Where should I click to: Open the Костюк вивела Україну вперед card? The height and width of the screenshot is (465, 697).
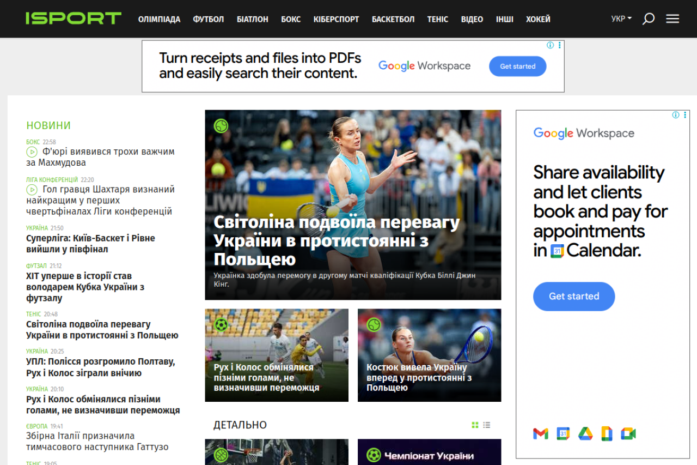pos(429,355)
